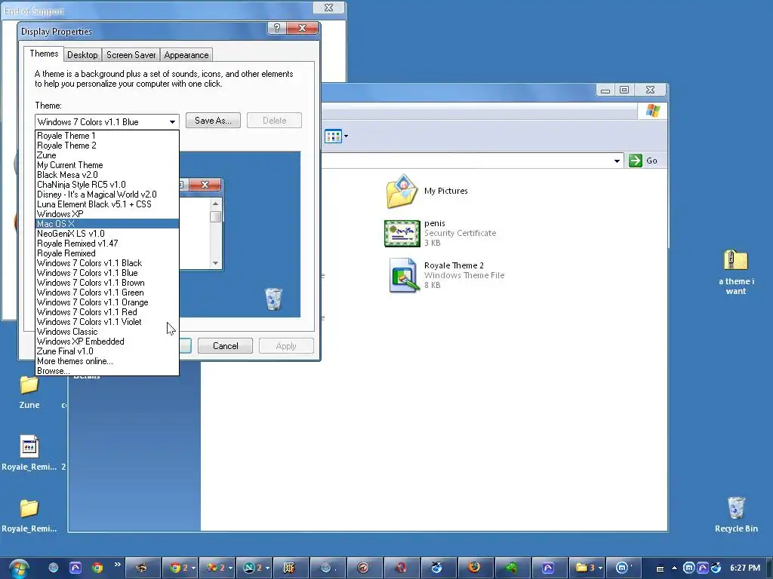Open the folder group taskbar button
The image size is (773, 579).
(x=587, y=568)
